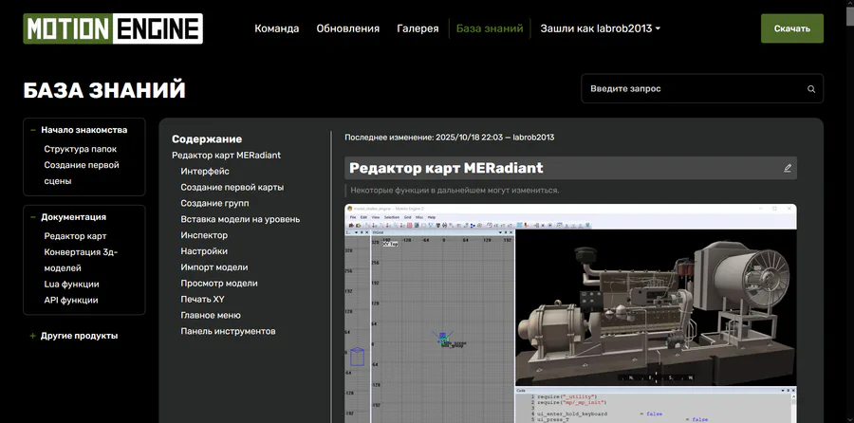Open Конвертация 3д-моделей sidebar page
This screenshot has height=423, width=854.
pos(81,260)
